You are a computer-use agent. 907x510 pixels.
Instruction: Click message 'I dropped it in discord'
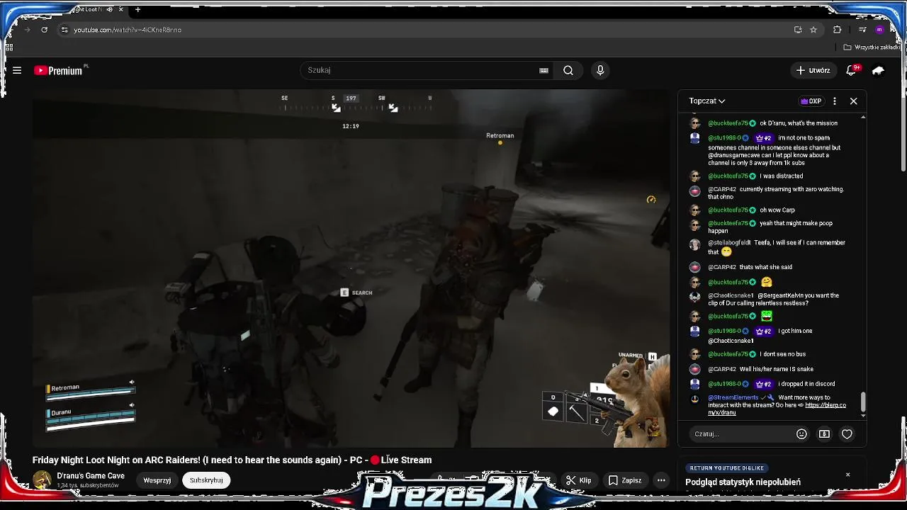click(x=806, y=384)
